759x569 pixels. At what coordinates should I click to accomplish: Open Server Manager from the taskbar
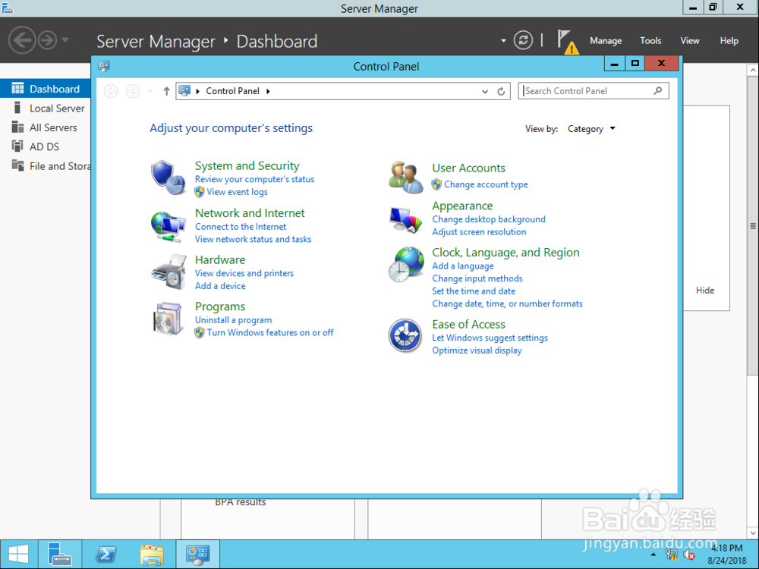tap(59, 554)
